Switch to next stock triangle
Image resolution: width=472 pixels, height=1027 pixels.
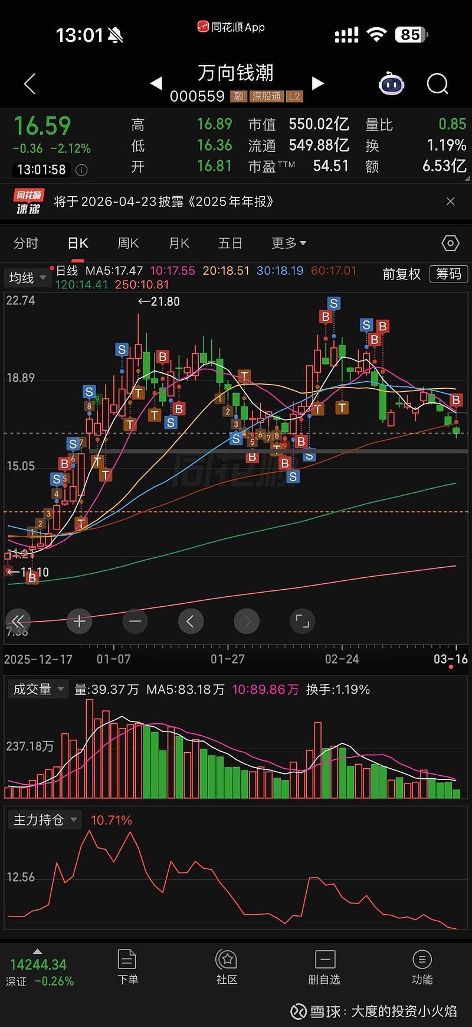pyautogui.click(x=318, y=83)
